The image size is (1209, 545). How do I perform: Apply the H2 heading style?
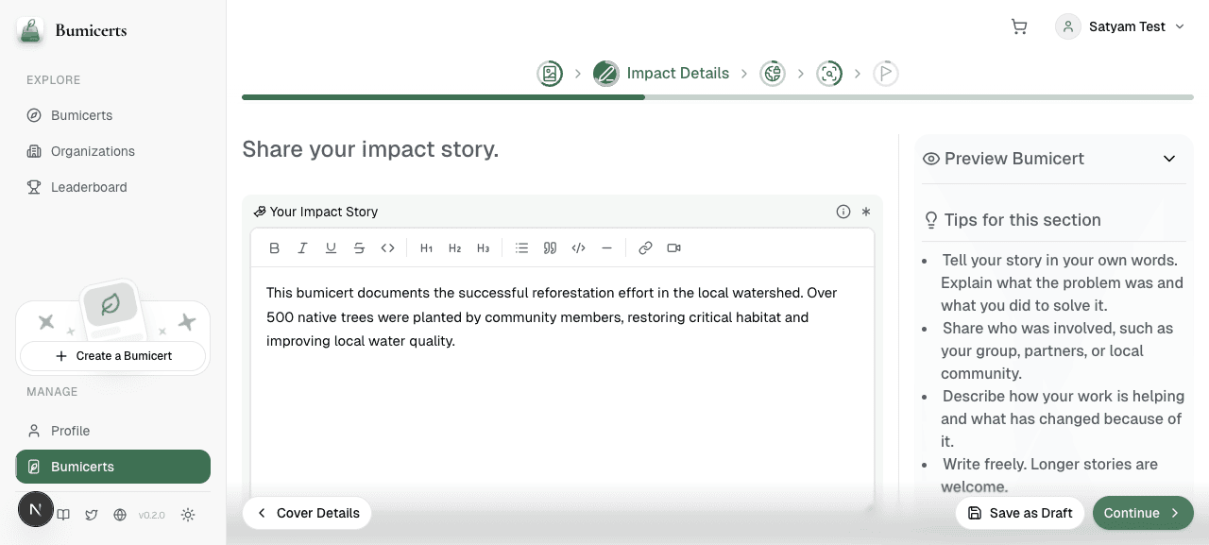click(454, 248)
